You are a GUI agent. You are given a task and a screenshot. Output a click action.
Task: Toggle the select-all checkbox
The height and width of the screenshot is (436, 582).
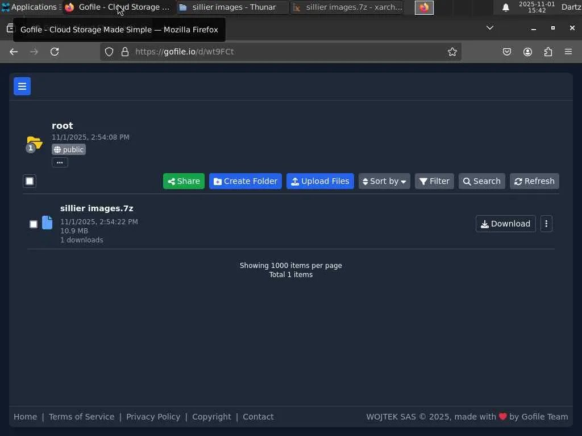click(x=30, y=181)
